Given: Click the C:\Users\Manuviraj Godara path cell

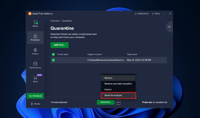Looking at the screenshot, I should click(106, 60).
